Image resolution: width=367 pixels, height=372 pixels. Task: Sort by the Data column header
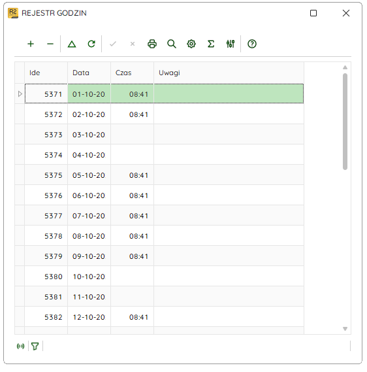pos(89,73)
